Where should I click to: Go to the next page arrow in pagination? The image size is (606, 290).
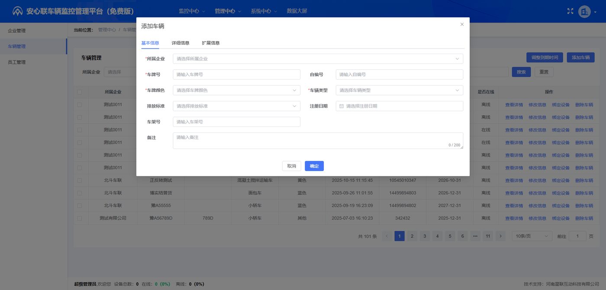(501, 236)
